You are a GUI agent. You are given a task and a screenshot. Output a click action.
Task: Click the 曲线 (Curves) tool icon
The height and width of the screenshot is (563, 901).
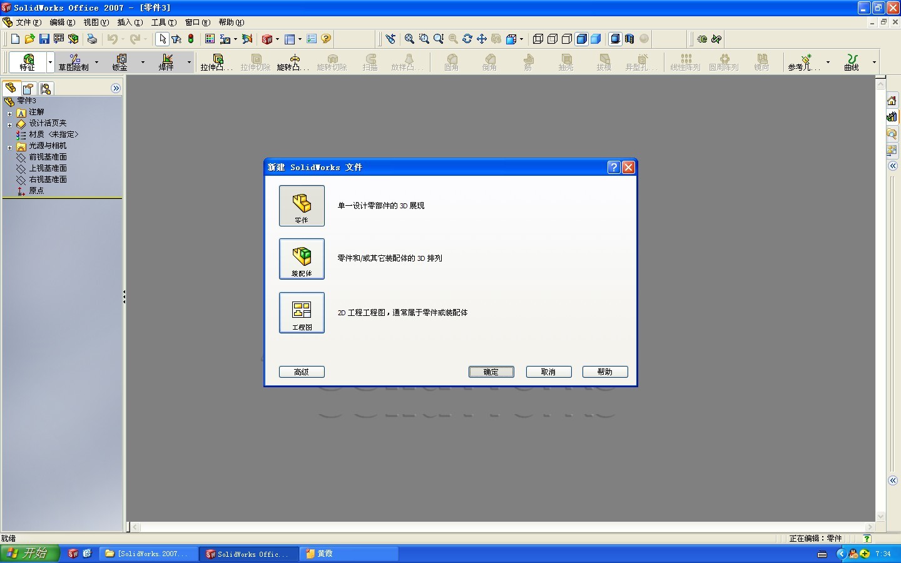[x=852, y=62]
